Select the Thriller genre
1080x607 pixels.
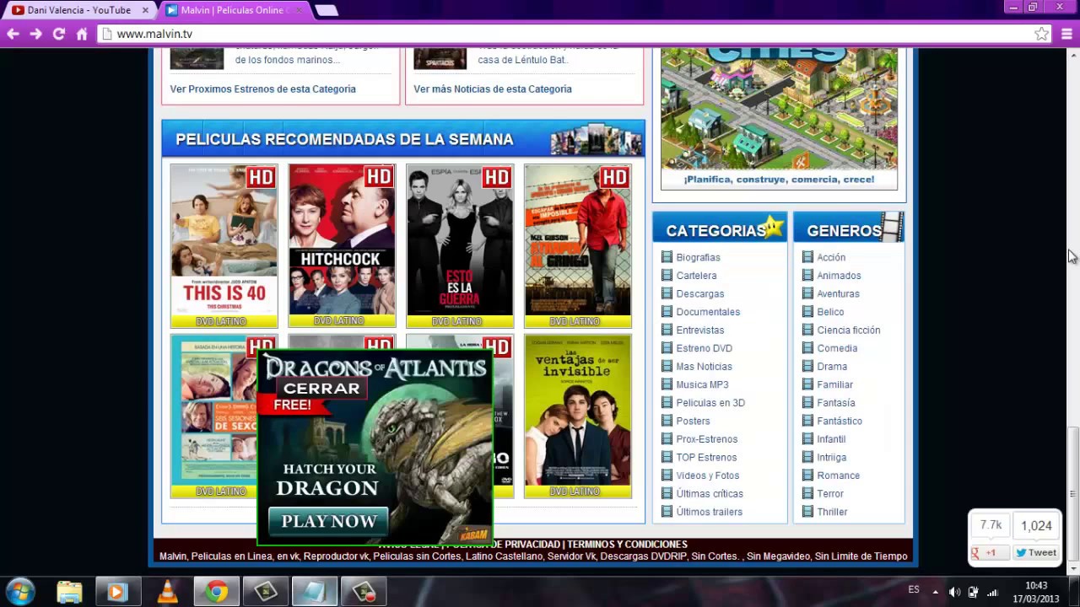pos(832,512)
